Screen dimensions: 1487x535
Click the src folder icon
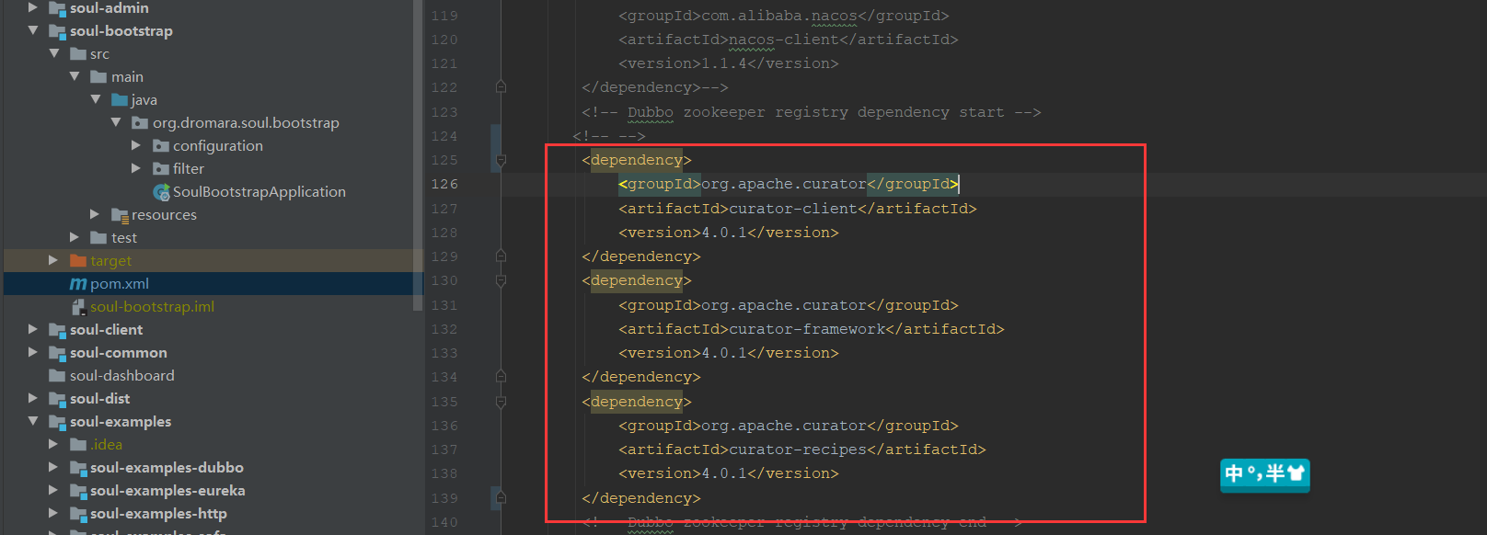click(x=78, y=53)
